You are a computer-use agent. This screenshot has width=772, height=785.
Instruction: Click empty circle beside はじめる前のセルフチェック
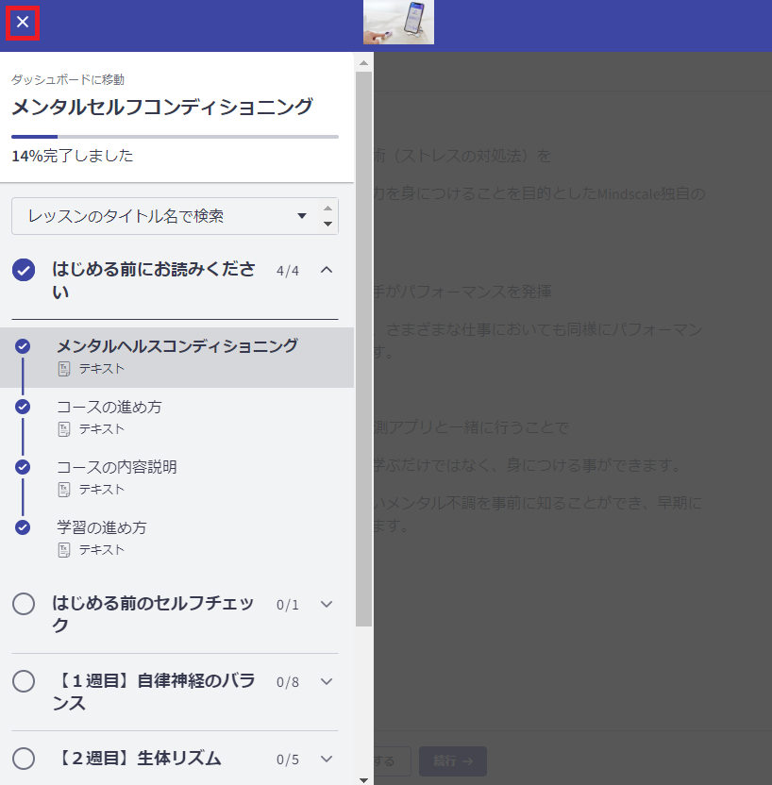(24, 604)
